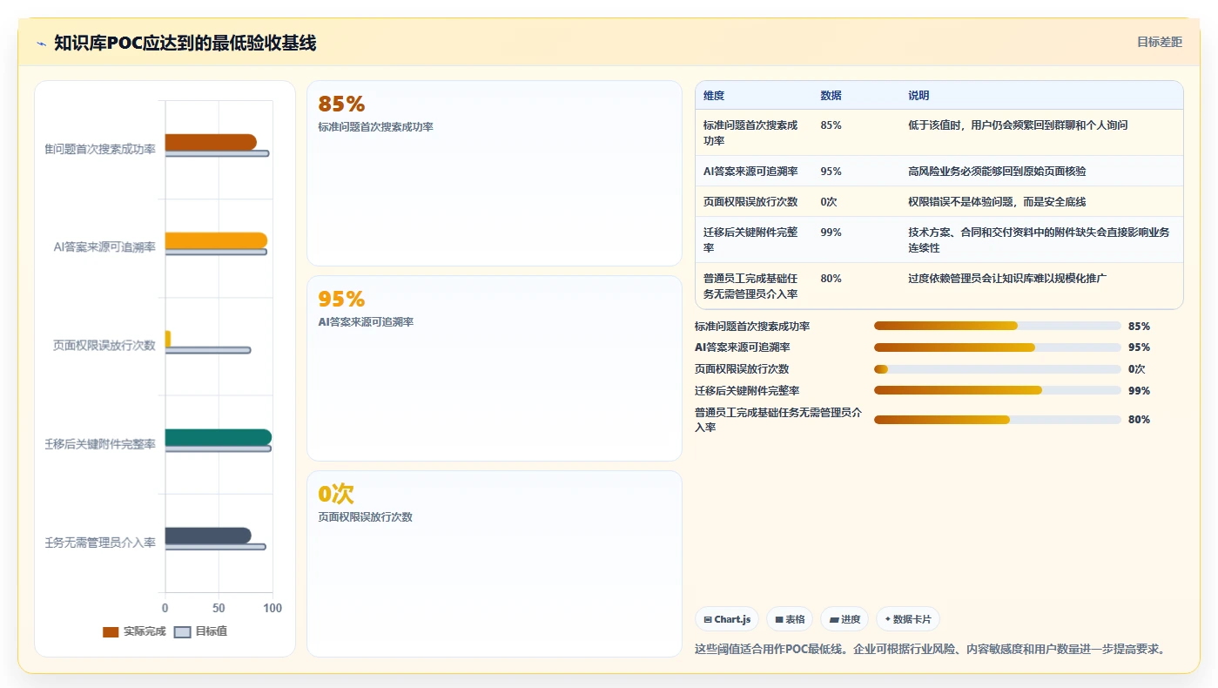The width and height of the screenshot is (1218, 688).
Task: Click the description 过度依赖管理员会让知识库难以规模化推广
Action: point(1007,279)
